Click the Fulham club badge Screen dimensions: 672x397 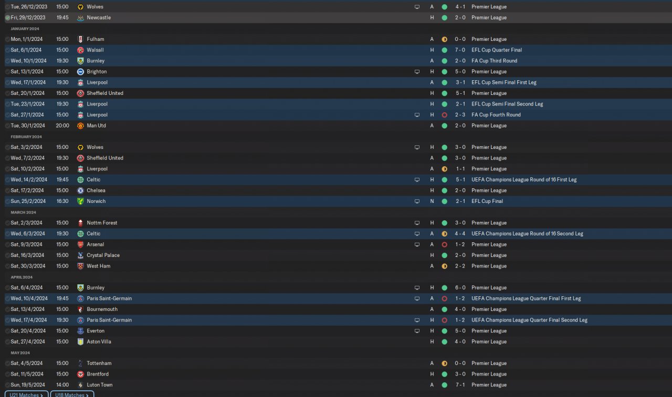(x=80, y=39)
